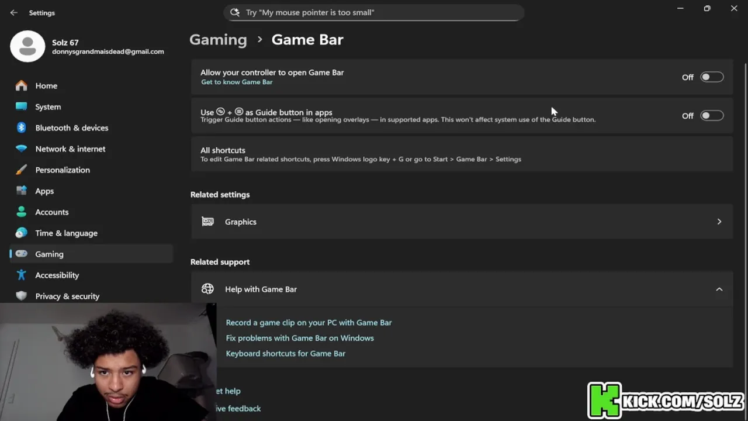Click the All shortcuts row
The width and height of the screenshot is (748, 421).
[462, 154]
